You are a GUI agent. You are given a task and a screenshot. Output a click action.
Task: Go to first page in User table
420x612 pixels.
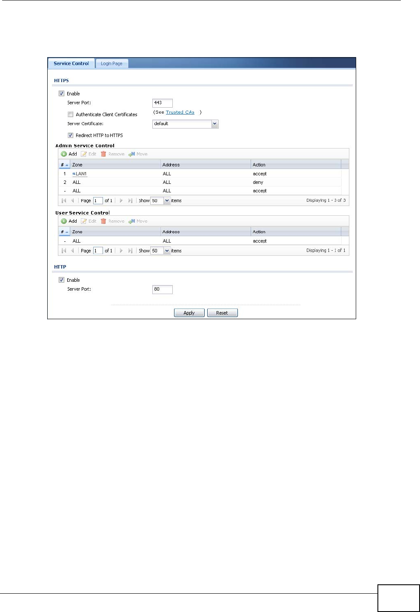pyautogui.click(x=64, y=251)
